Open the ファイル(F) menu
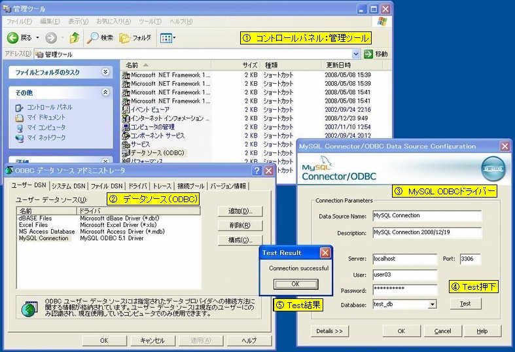This screenshot has height=352, width=515. click(x=19, y=22)
